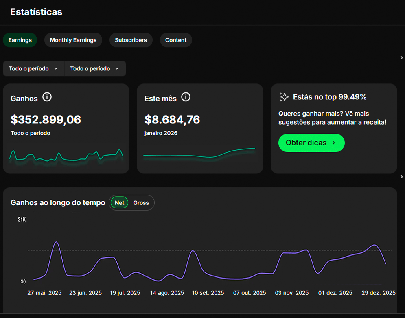The height and width of the screenshot is (318, 405).
Task: Switch the chart to Gross earnings
Action: coord(141,203)
